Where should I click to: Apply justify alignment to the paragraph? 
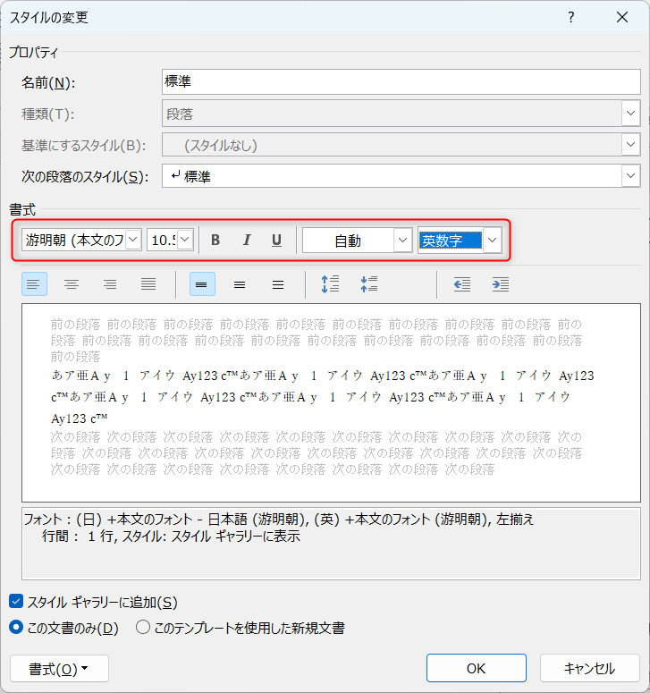tap(148, 284)
